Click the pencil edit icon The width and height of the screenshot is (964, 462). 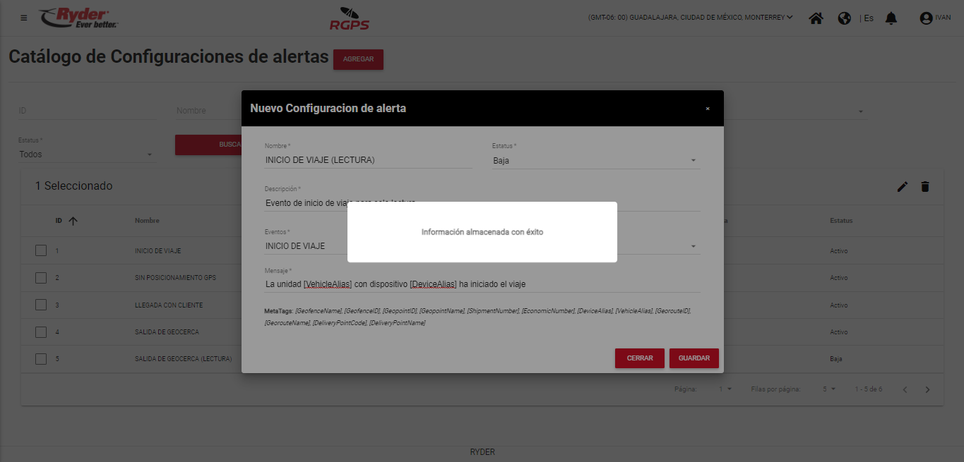click(x=902, y=186)
